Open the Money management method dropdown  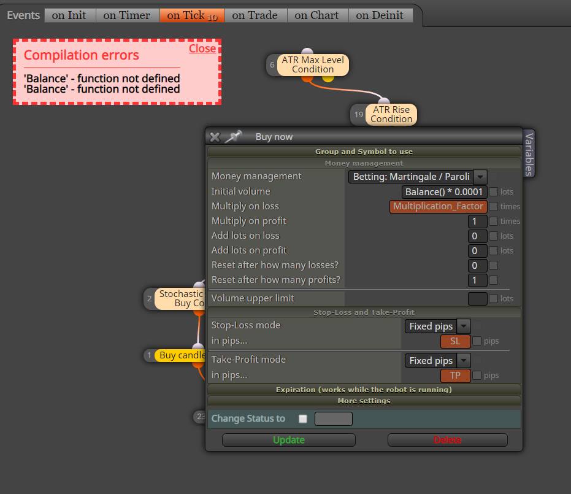coord(417,177)
